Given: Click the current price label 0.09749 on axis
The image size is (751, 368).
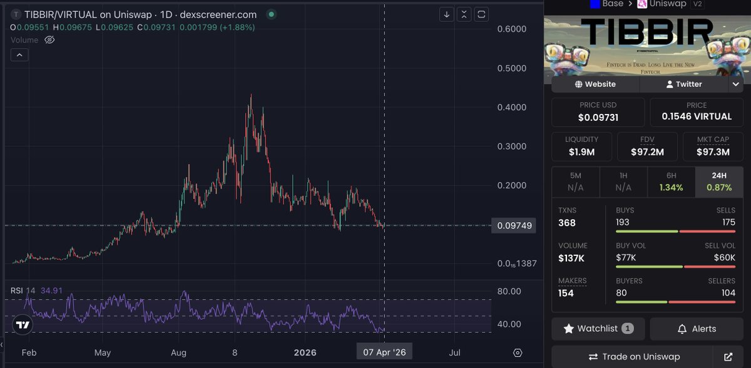Looking at the screenshot, I should click(513, 225).
